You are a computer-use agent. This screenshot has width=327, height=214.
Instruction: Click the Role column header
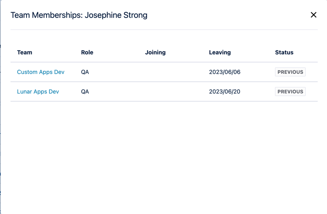pyautogui.click(x=87, y=52)
